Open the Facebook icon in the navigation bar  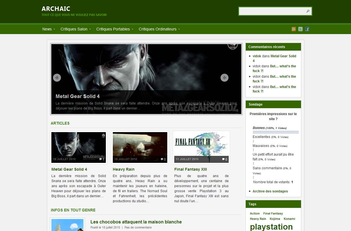tap(307, 29)
